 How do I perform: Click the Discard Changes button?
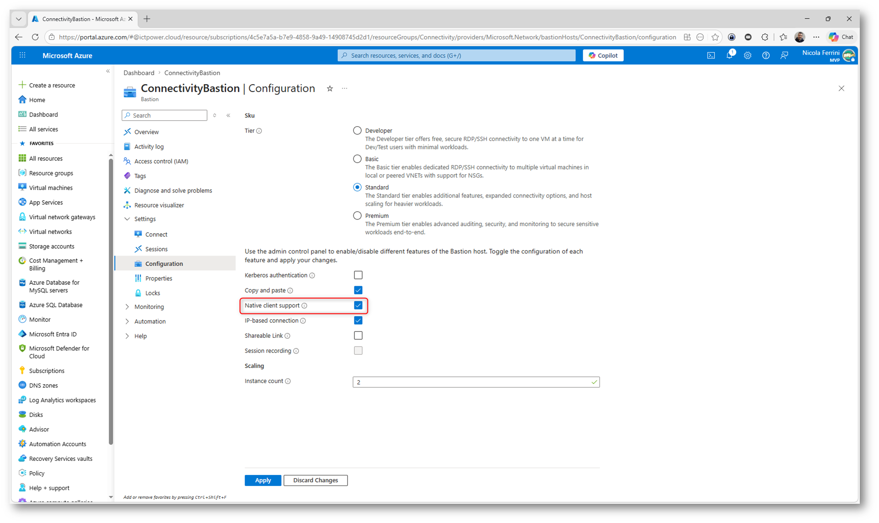[x=315, y=480]
